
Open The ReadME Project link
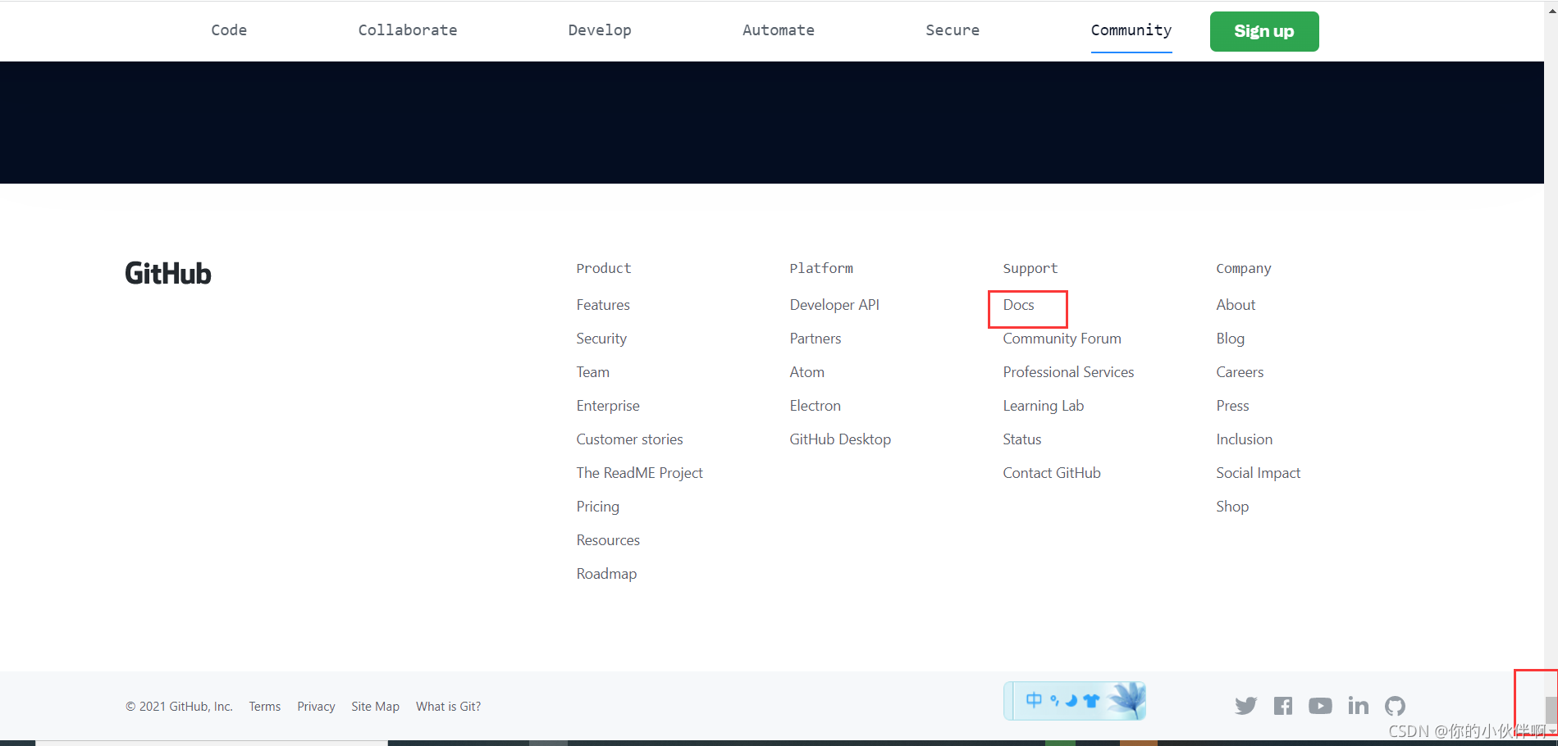[x=639, y=473]
